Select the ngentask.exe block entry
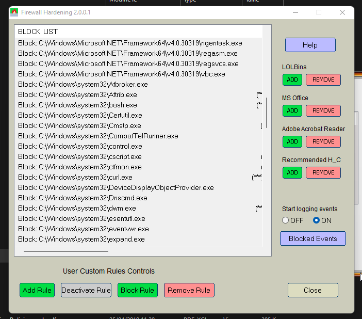This screenshot has width=362, height=319. tap(138, 43)
